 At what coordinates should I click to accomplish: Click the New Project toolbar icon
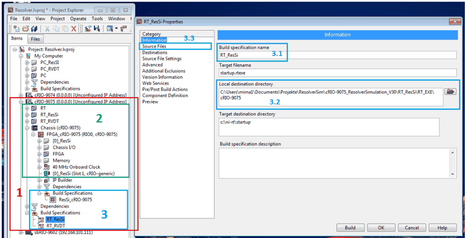click(x=16, y=29)
